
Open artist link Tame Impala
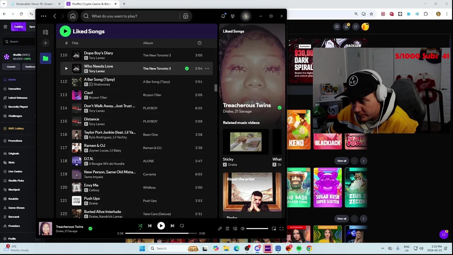[x=93, y=177]
